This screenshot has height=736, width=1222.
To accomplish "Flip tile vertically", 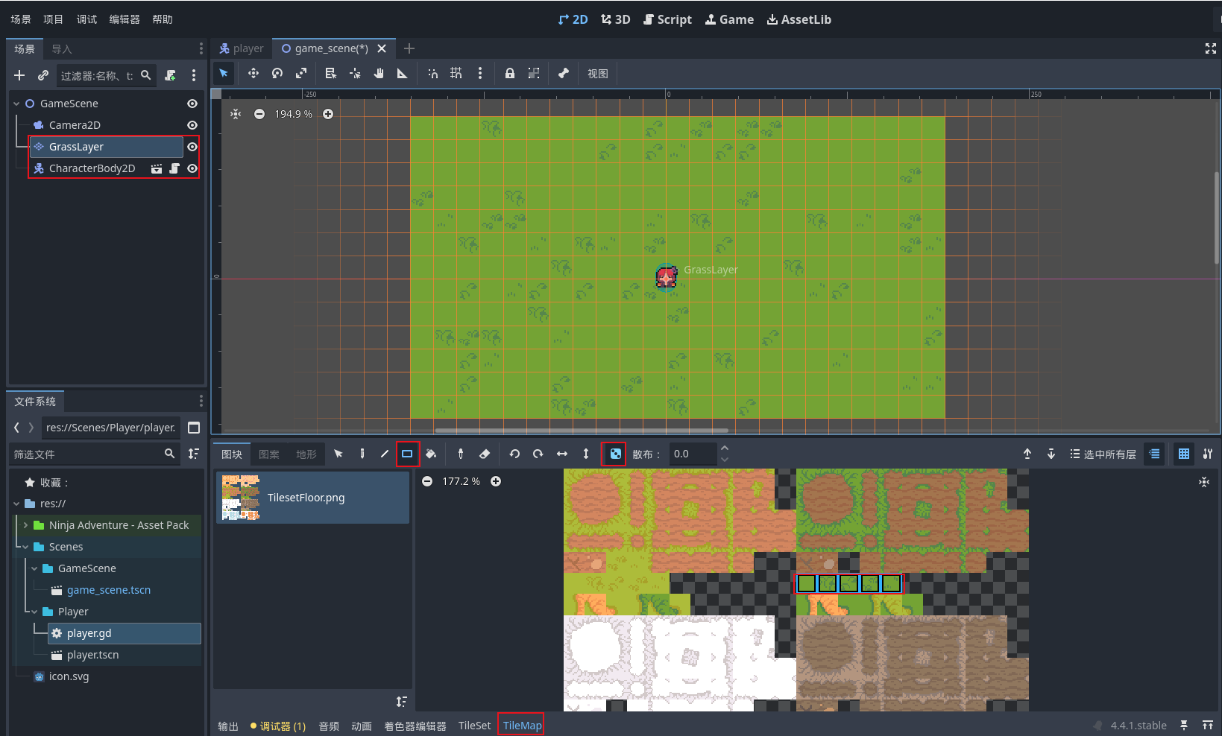I will pos(586,454).
